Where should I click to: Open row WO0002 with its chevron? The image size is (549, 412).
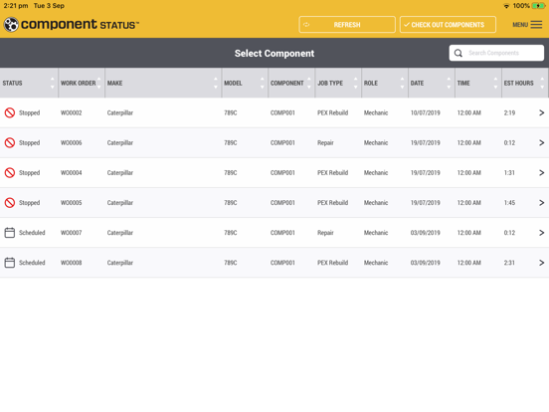541,112
